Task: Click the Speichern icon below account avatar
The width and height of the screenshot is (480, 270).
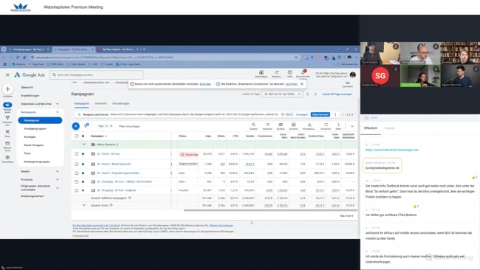Action: click(x=348, y=83)
